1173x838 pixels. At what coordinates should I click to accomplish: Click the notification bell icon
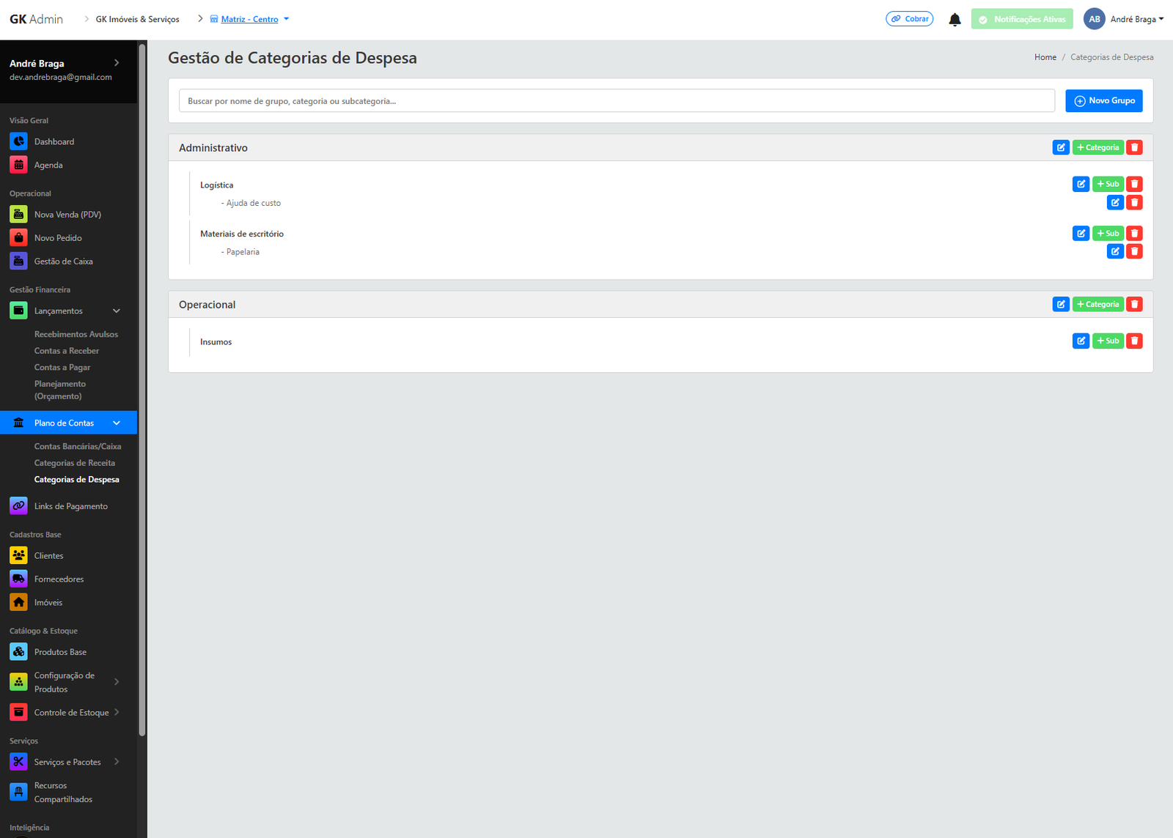pyautogui.click(x=955, y=20)
